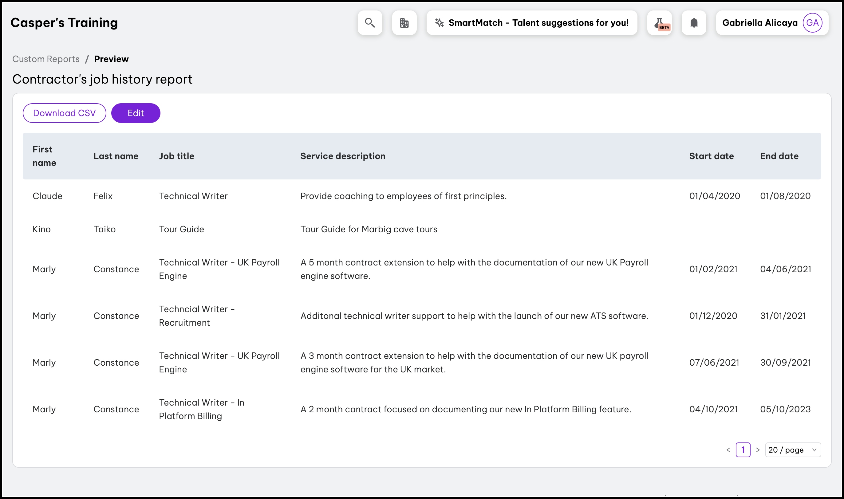Image resolution: width=844 pixels, height=499 pixels.
Task: Select the Preview breadcrumb item
Action: point(111,59)
